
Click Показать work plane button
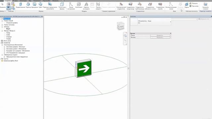(193, 4)
